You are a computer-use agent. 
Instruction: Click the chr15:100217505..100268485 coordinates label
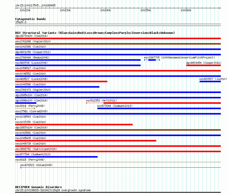(35, 5)
